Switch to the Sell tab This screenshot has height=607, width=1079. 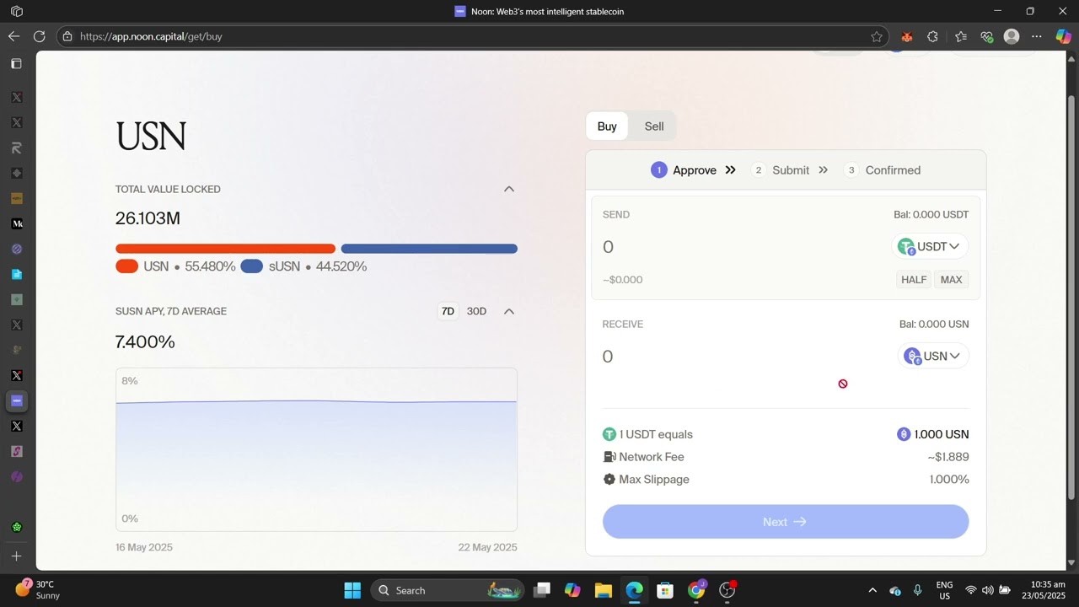pos(654,126)
